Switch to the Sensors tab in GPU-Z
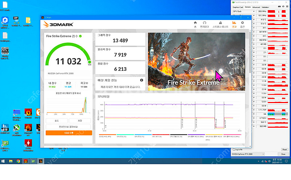Screen dimensions: 291x180 point(248,7)
